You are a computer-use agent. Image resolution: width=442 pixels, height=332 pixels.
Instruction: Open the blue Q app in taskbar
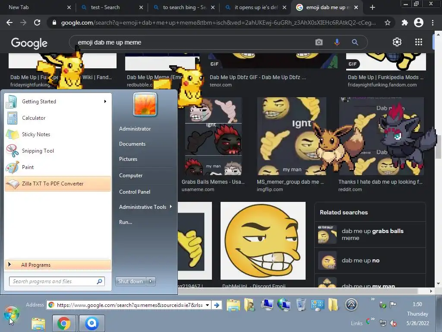92,323
